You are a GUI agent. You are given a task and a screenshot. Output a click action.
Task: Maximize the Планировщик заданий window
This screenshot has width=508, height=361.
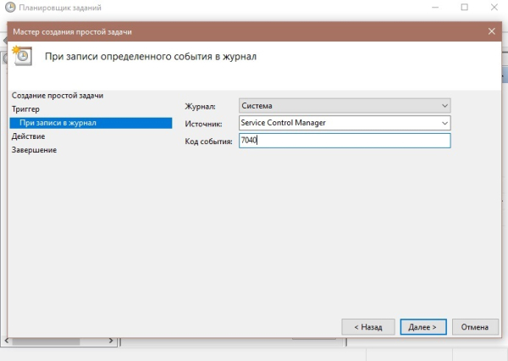point(464,7)
